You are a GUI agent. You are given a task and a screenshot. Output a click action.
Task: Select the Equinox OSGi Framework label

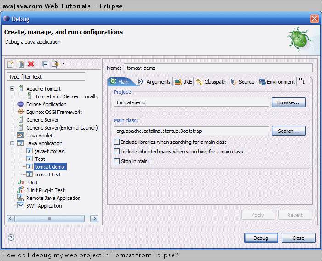pos(54,112)
